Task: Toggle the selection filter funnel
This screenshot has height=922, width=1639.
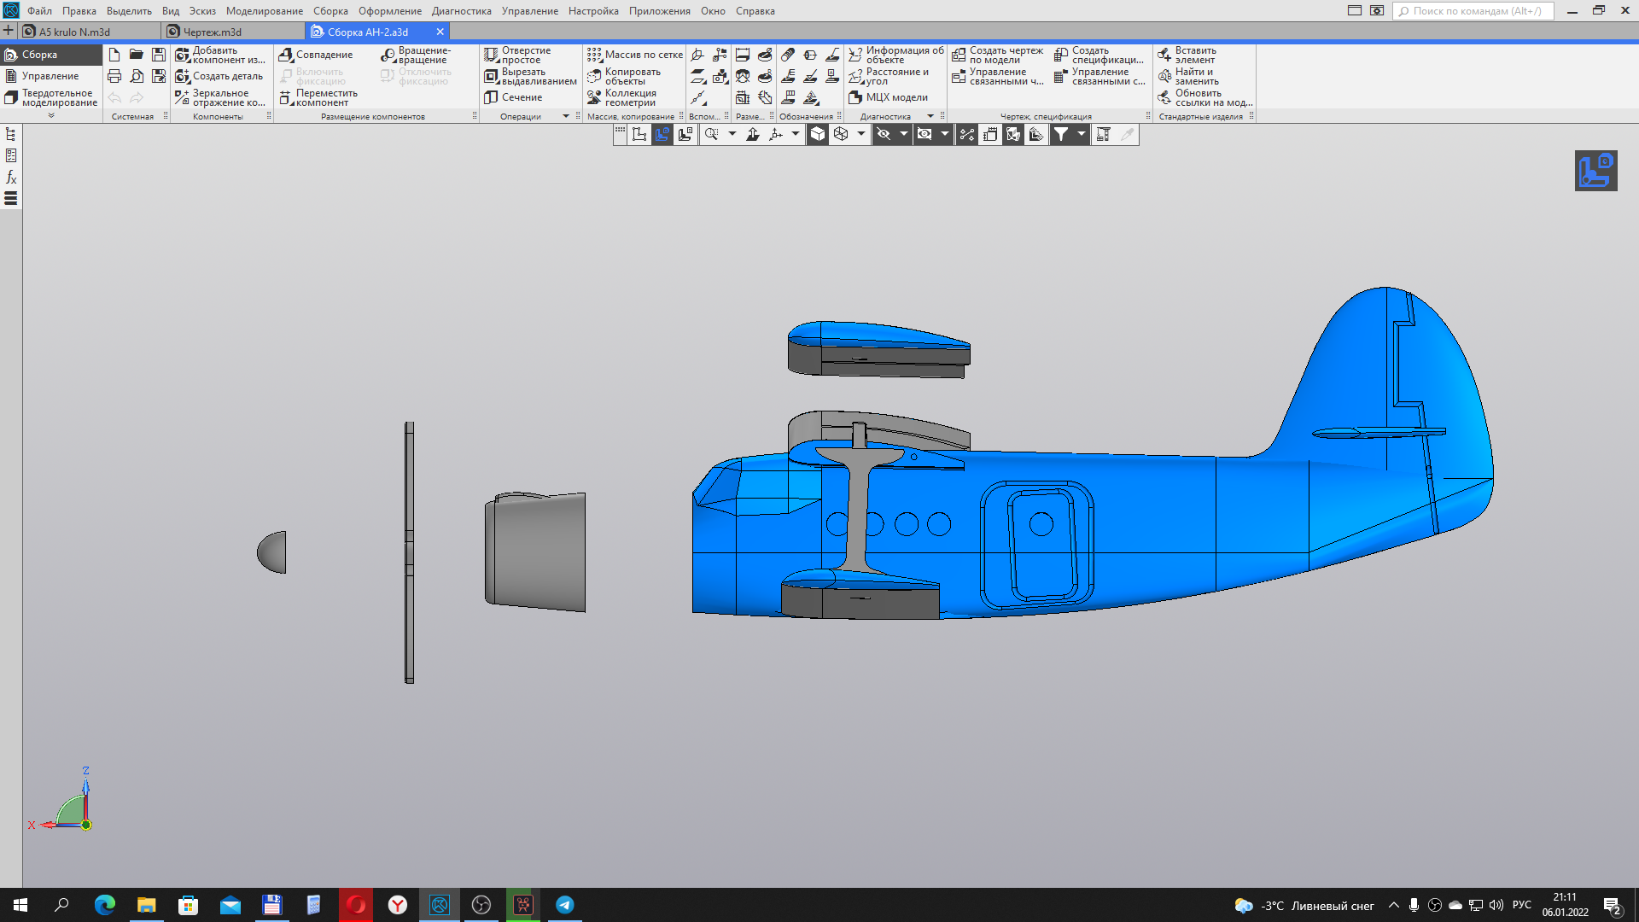Action: pos(1061,134)
